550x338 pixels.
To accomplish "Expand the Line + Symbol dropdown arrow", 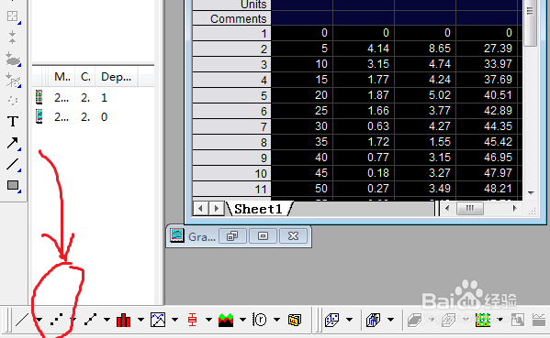I will click(107, 320).
